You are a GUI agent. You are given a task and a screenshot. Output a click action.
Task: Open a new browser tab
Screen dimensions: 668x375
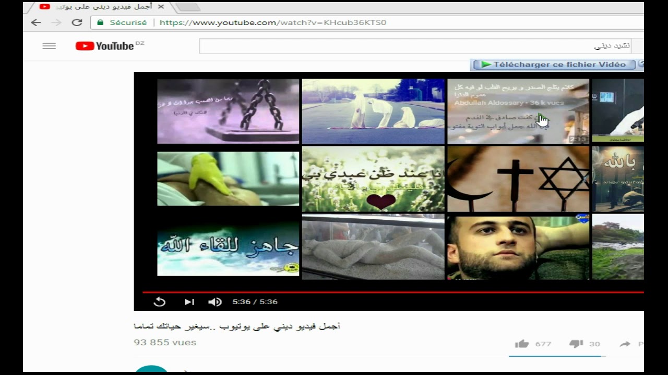[x=187, y=7]
